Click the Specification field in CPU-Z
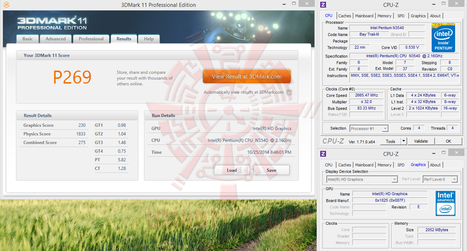 point(404,56)
